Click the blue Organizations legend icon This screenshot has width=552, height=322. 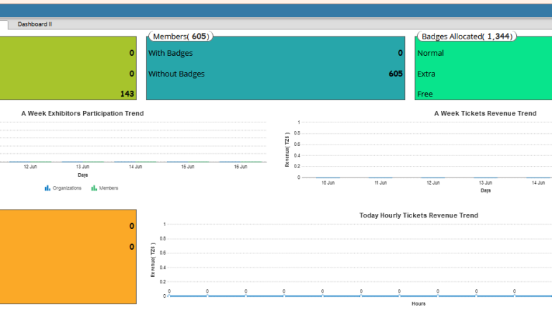(x=47, y=188)
